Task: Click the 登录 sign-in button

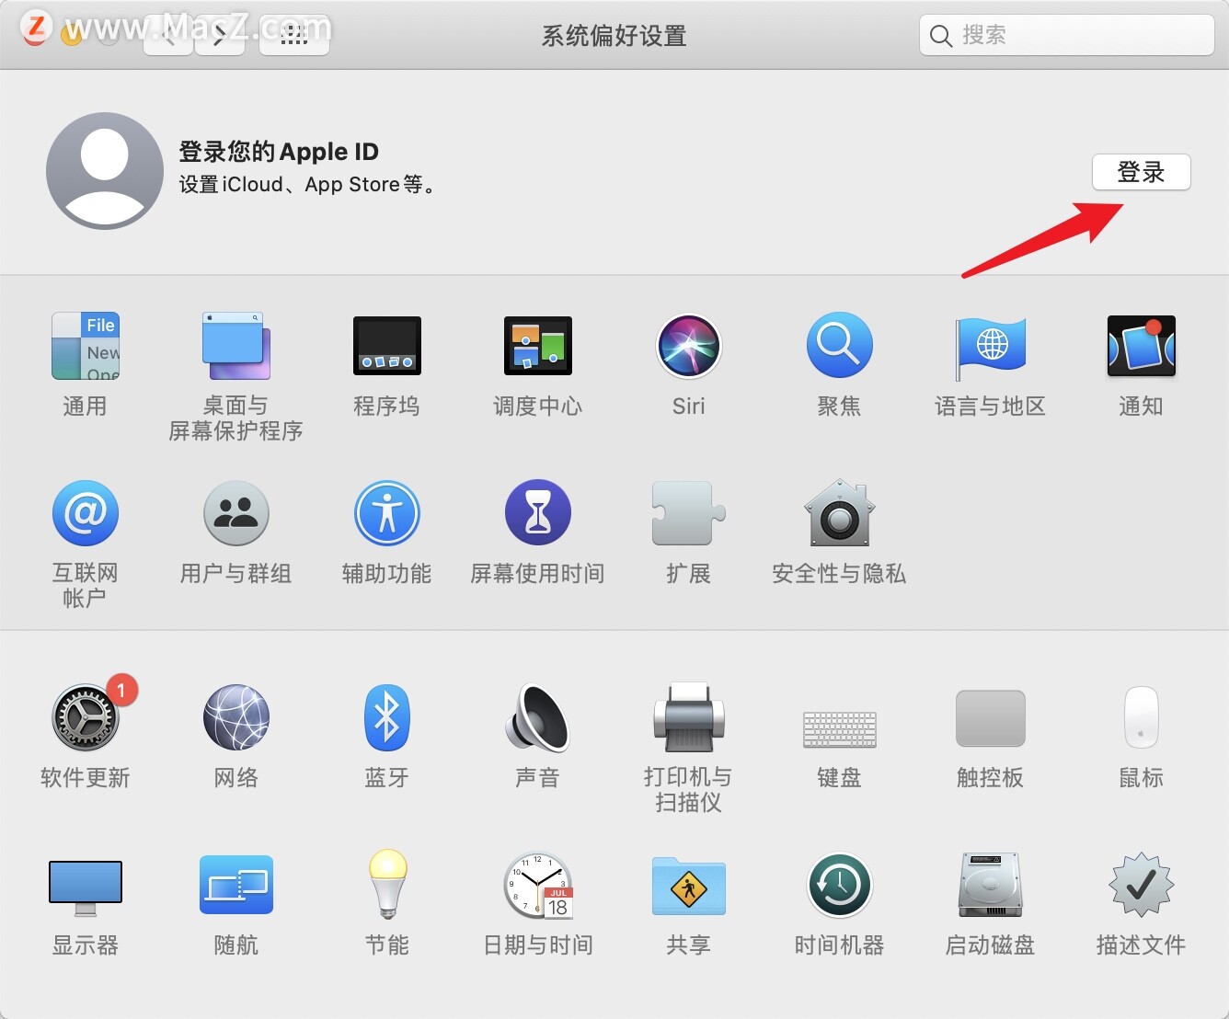Action: pyautogui.click(x=1142, y=172)
